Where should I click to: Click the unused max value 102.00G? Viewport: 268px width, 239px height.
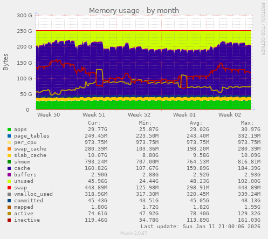(249, 181)
